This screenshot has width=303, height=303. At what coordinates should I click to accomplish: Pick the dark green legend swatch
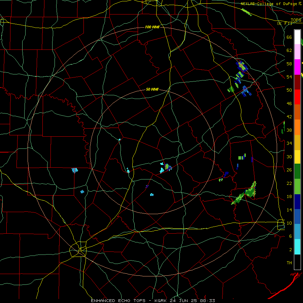[x=297, y=171]
